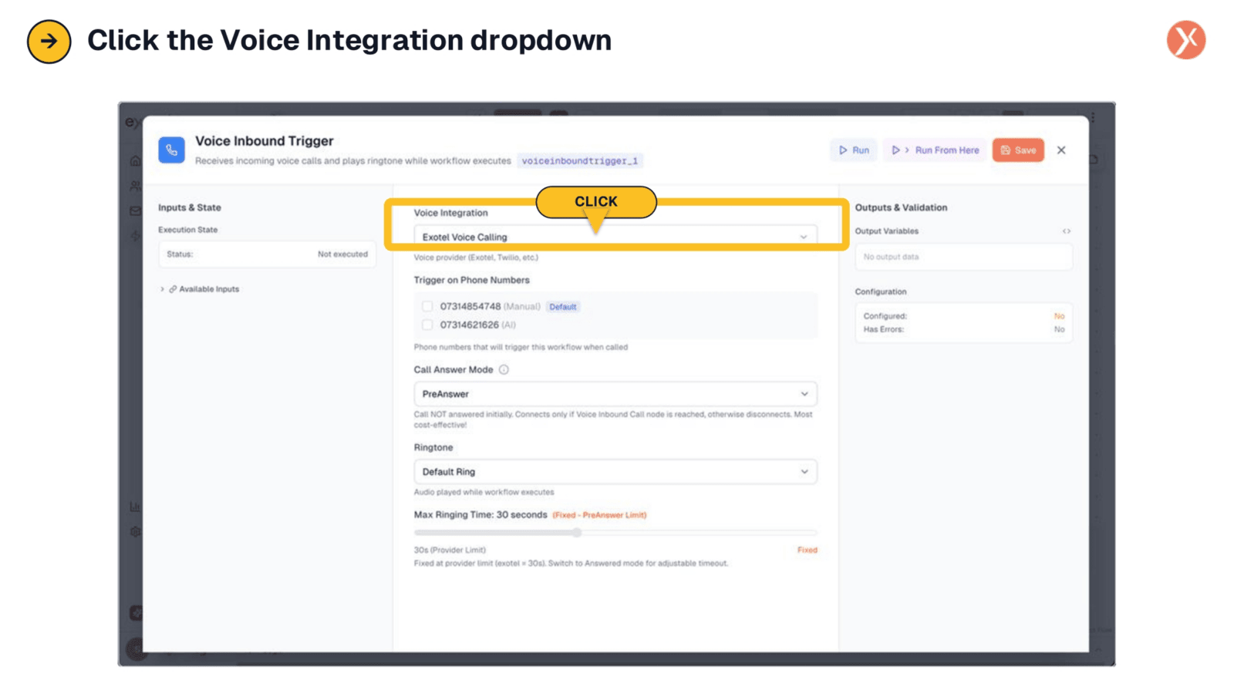
Task: Open the settings gear in the background sidebar
Action: pos(135,532)
